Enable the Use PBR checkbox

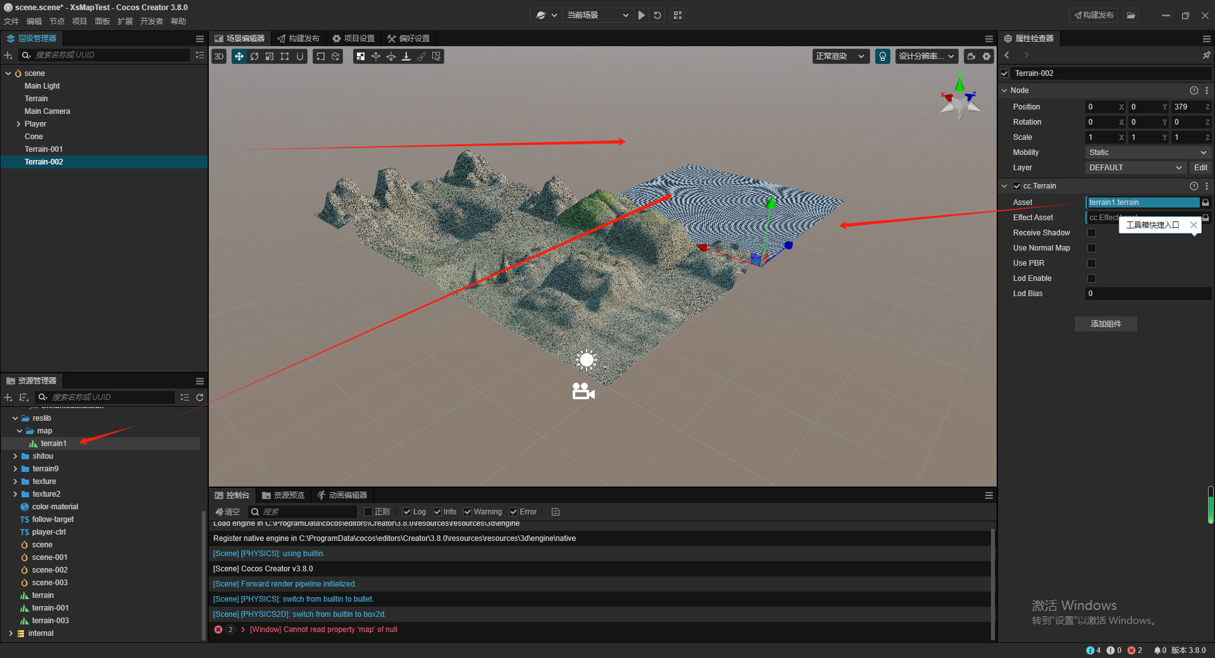(1092, 263)
